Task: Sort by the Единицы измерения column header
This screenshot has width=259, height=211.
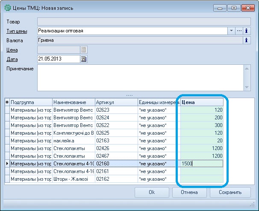Action: click(x=159, y=102)
